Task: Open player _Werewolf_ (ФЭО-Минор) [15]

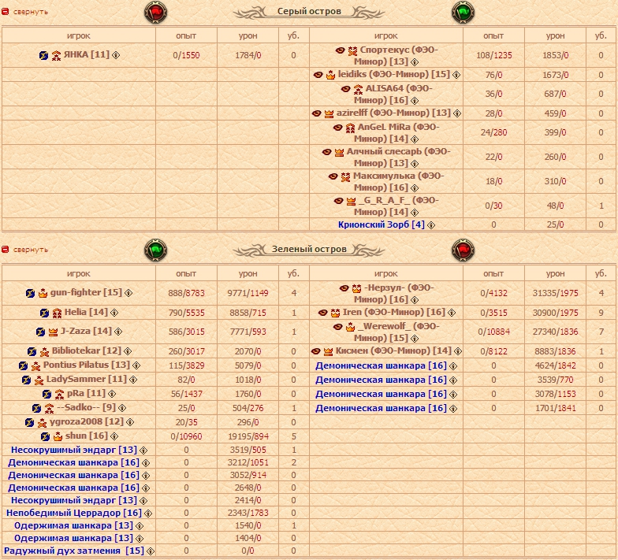Action: coord(396,332)
